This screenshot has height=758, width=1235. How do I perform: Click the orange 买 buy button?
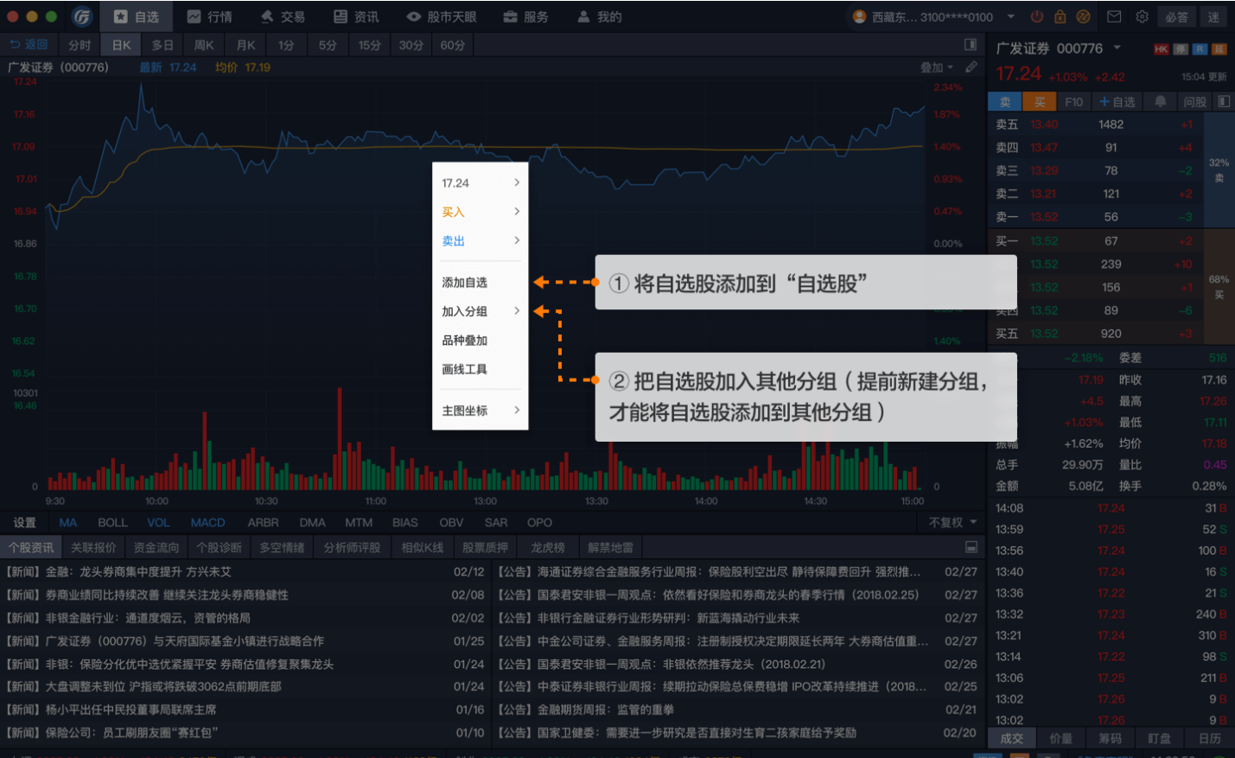coord(1040,101)
